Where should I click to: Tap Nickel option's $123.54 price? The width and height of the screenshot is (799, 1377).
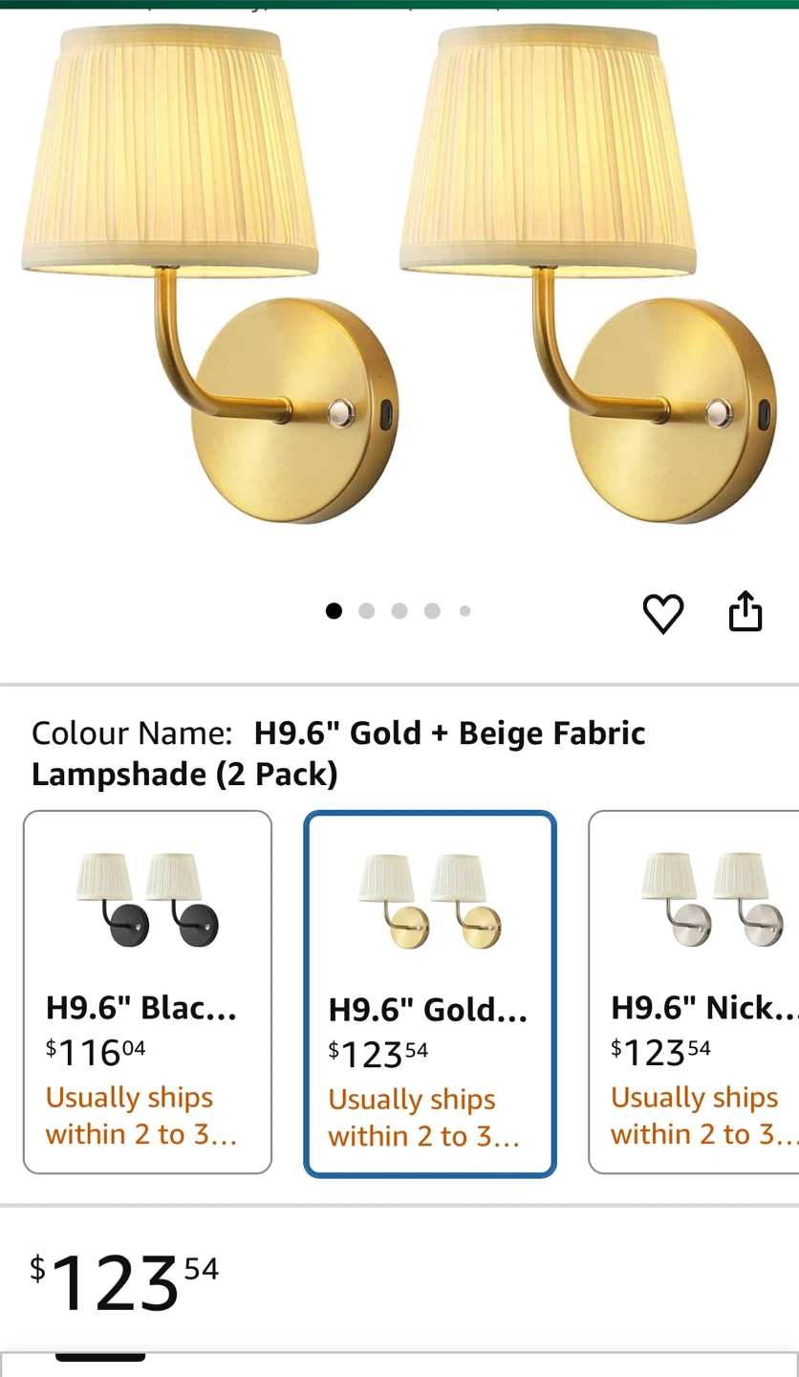click(x=661, y=1052)
